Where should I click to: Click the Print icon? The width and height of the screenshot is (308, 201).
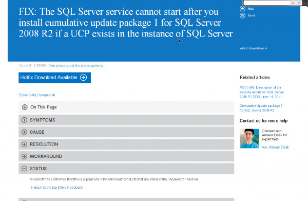pyautogui.click(x=242, y=9)
